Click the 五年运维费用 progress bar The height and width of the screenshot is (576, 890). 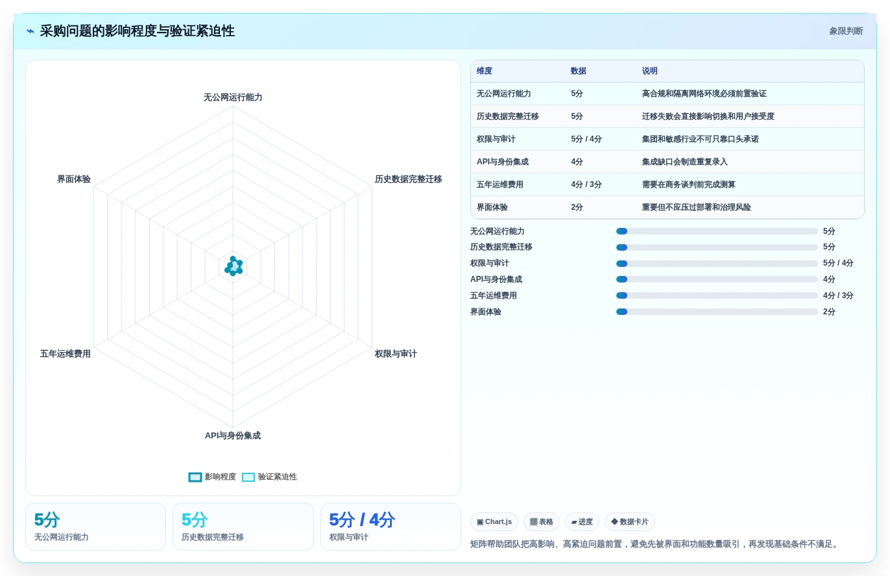pos(717,295)
